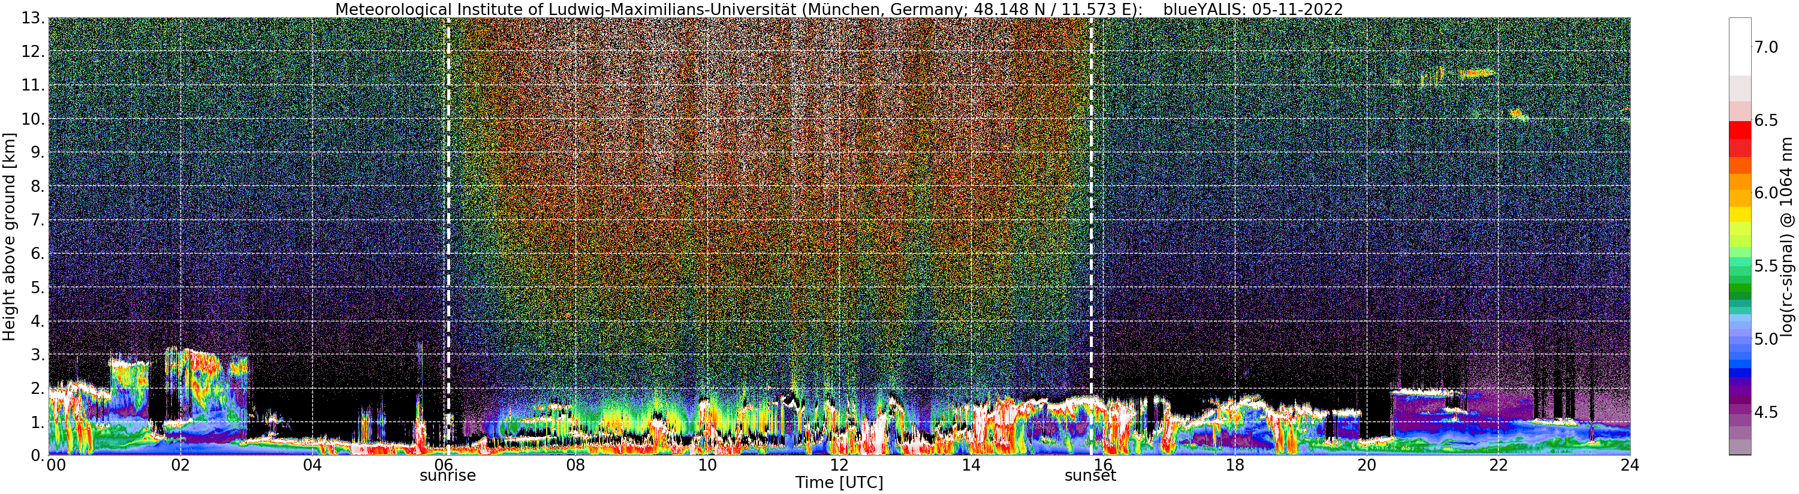Click the y-axis tick label '9.'
Image resolution: width=1799 pixels, height=494 pixels.
point(38,152)
